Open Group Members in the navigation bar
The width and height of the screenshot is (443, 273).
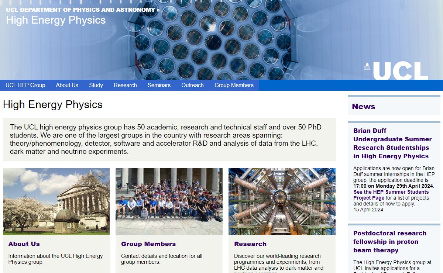[x=234, y=85]
